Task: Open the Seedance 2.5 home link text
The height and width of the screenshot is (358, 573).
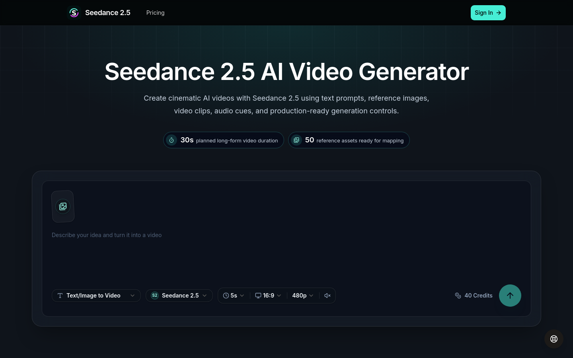Action: click(108, 13)
